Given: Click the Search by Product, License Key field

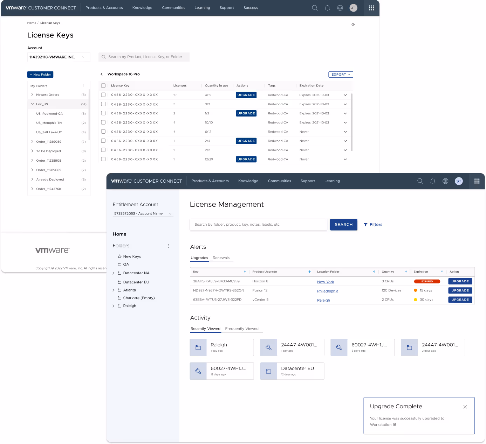Looking at the screenshot, I should pyautogui.click(x=144, y=57).
